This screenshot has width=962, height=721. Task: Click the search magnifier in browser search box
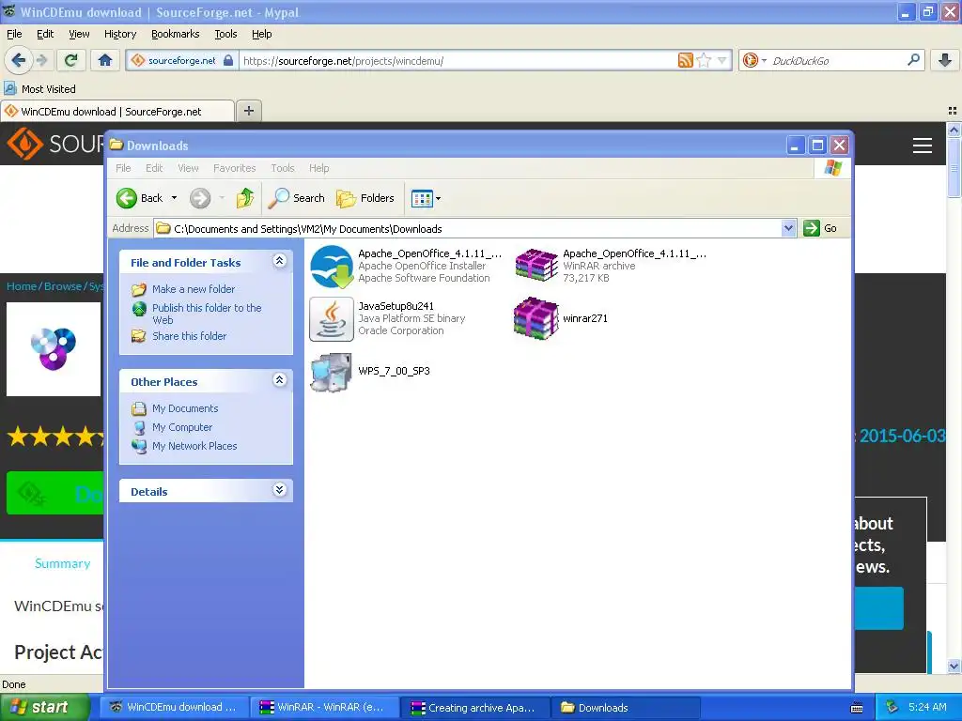coord(913,60)
